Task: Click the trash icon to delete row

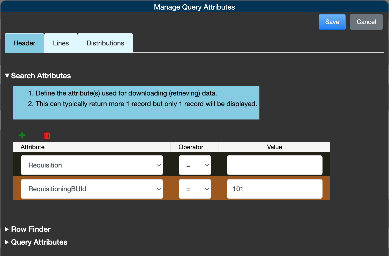Action: 47,135
